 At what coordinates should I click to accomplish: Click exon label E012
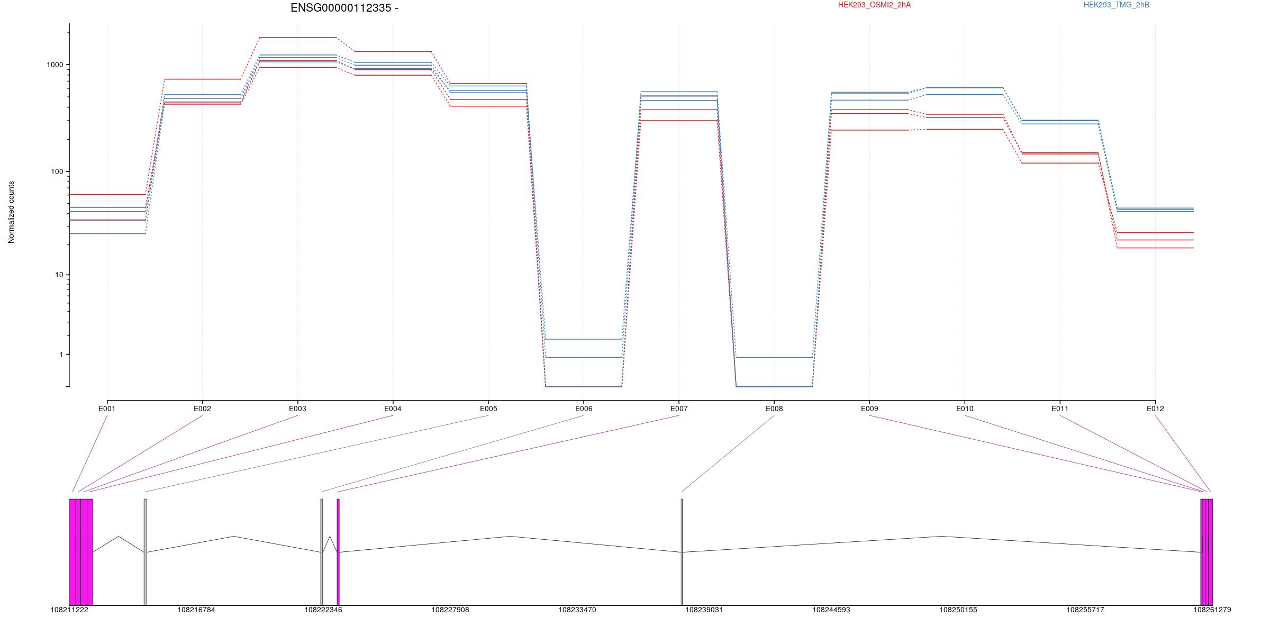point(1155,409)
